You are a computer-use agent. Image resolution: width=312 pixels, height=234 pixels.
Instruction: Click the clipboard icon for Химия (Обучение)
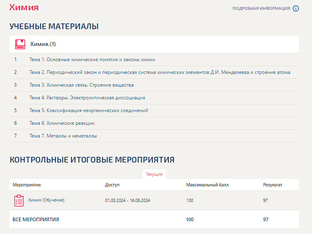(x=19, y=200)
